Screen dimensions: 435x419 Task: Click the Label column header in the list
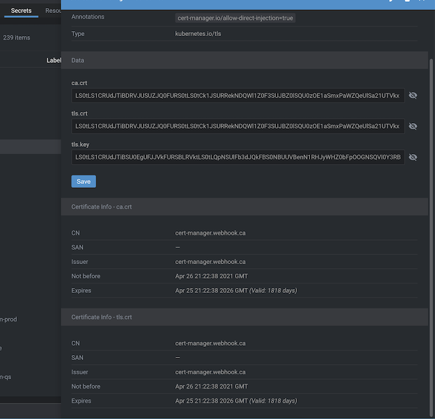click(x=53, y=60)
